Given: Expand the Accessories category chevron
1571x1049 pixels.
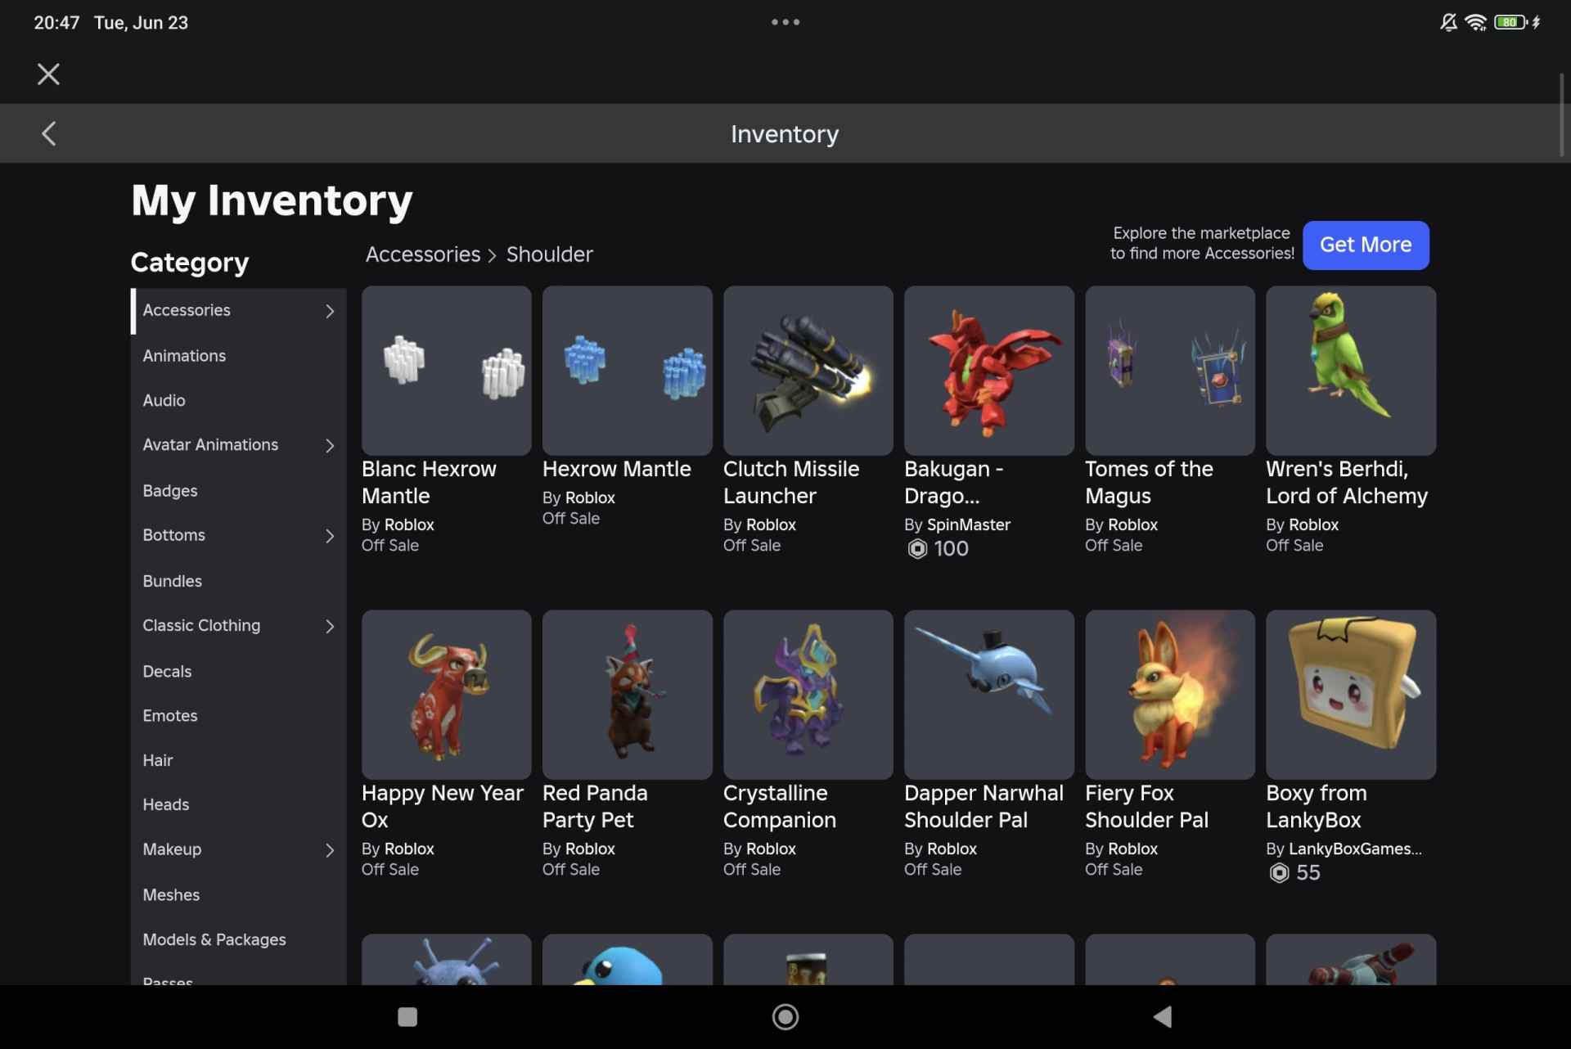Looking at the screenshot, I should [330, 311].
